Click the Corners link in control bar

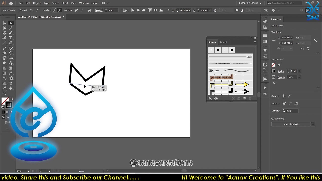99,10
